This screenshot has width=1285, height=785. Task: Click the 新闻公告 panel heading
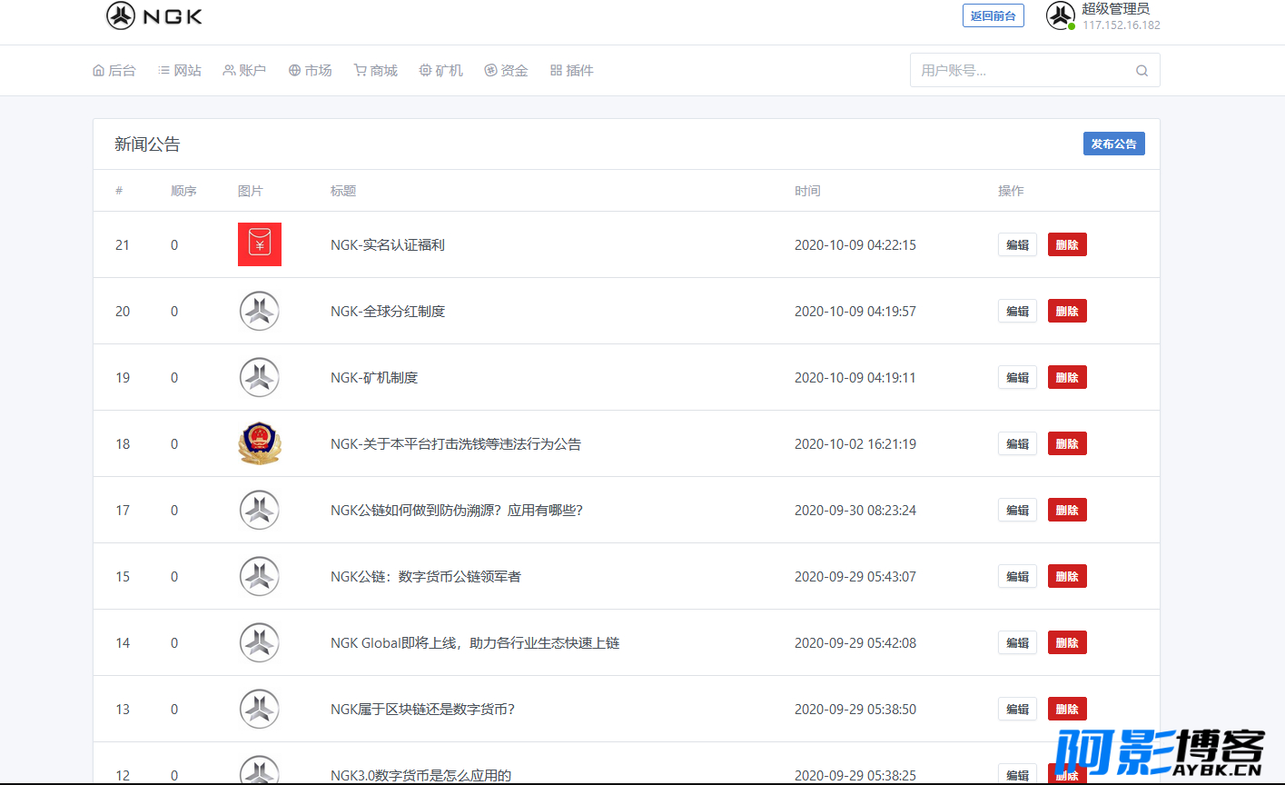[147, 144]
